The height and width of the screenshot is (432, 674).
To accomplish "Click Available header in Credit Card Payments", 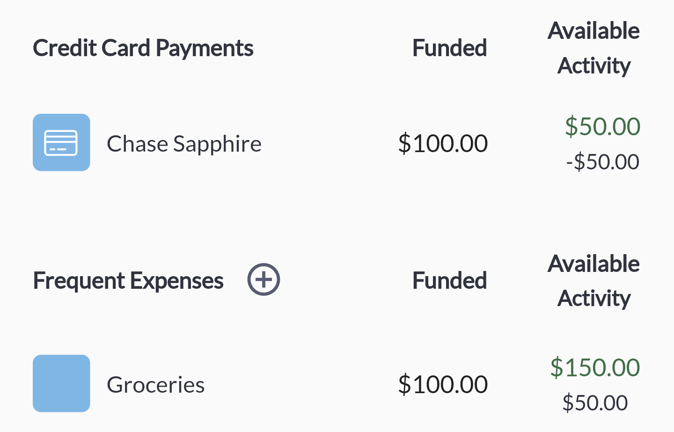I will (593, 31).
